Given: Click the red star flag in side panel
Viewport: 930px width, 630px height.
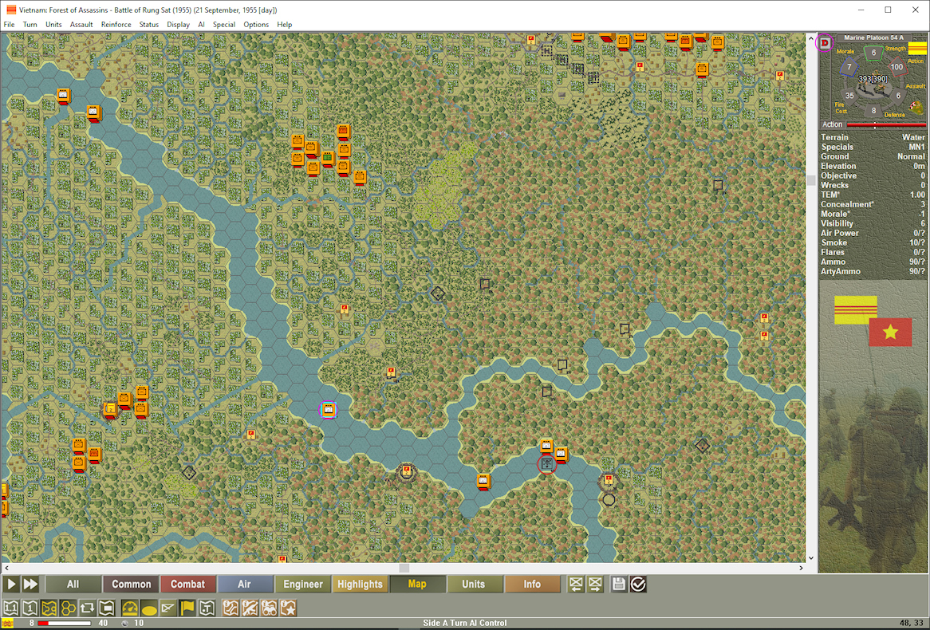Looking at the screenshot, I should 890,333.
